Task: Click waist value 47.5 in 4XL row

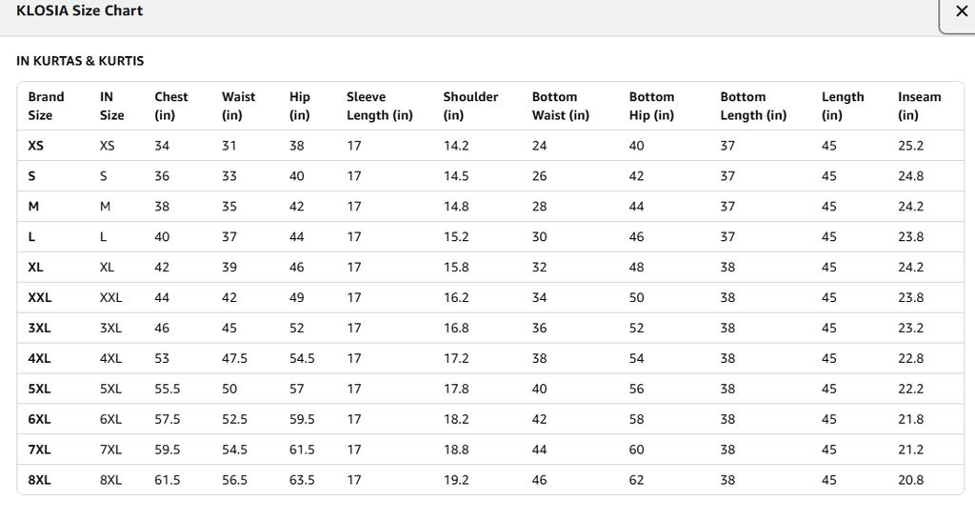Action: click(234, 358)
